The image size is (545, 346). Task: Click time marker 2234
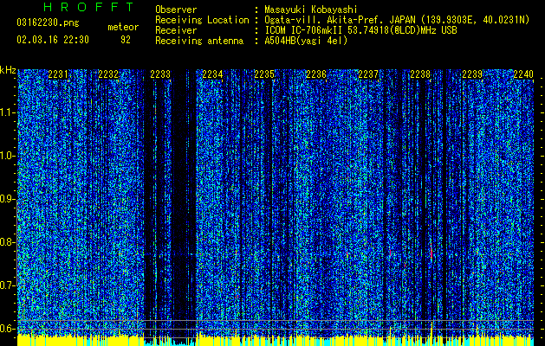click(212, 74)
